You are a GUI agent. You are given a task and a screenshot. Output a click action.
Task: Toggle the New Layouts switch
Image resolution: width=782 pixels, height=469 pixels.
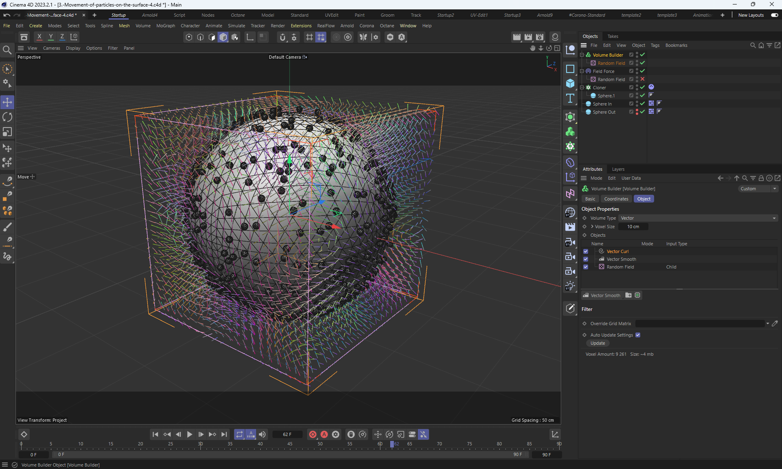click(x=774, y=15)
